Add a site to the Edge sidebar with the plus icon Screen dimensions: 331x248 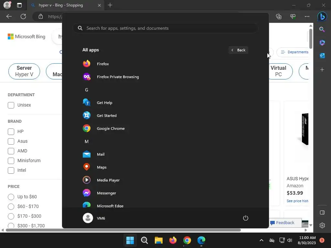[322, 70]
